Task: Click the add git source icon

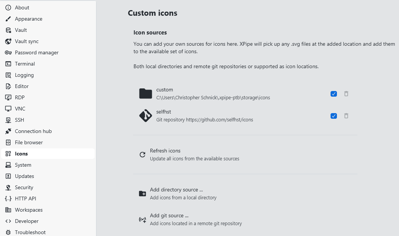Action: click(x=142, y=220)
